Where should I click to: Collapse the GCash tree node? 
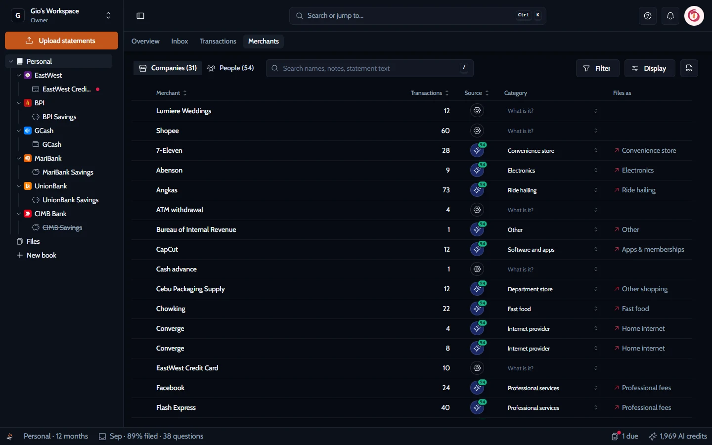[x=19, y=131]
